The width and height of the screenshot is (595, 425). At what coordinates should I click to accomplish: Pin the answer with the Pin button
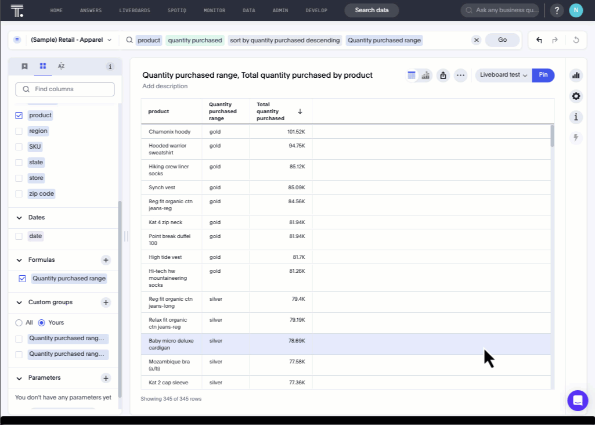(x=543, y=75)
